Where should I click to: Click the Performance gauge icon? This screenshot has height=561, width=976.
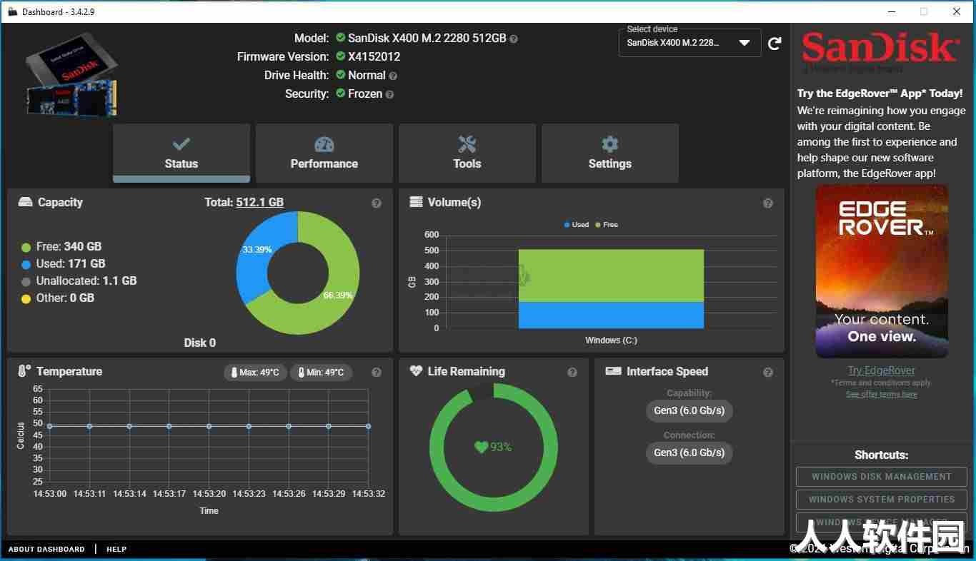coord(324,144)
